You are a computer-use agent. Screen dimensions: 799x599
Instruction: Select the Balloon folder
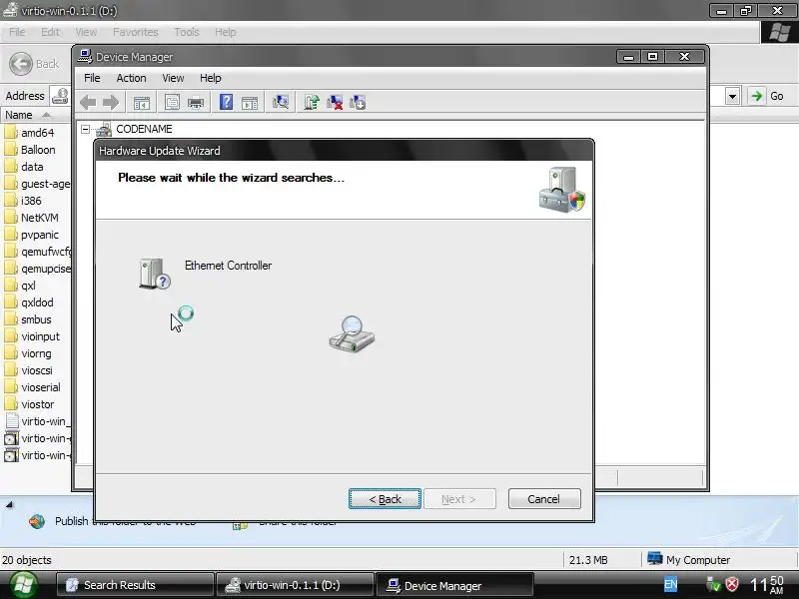pos(30,150)
